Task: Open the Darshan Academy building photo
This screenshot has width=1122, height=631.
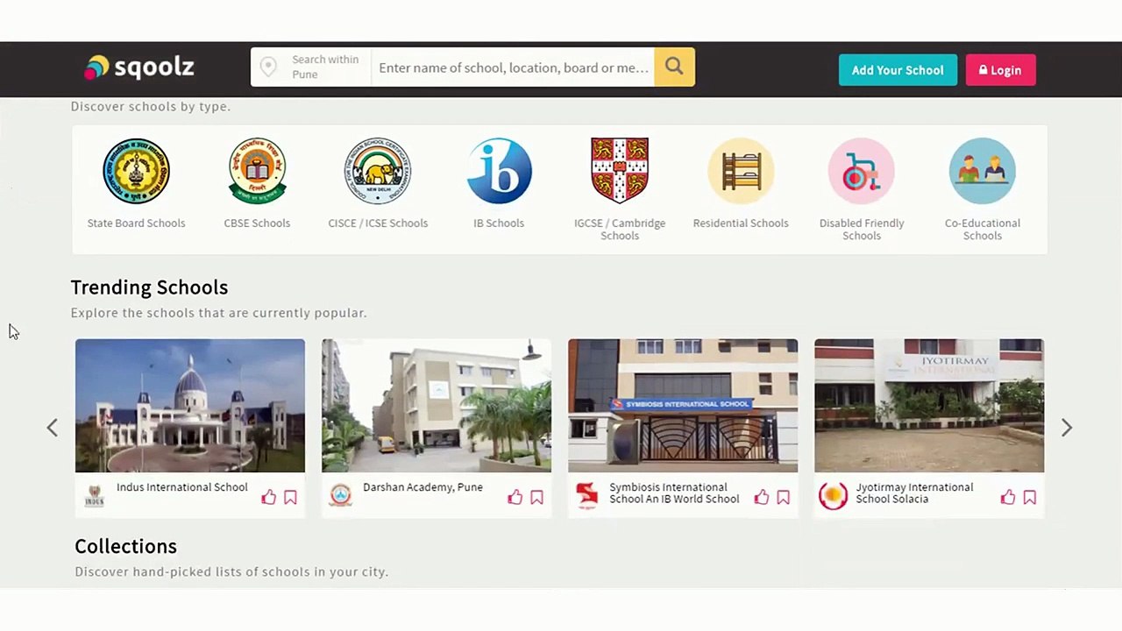Action: tap(437, 406)
